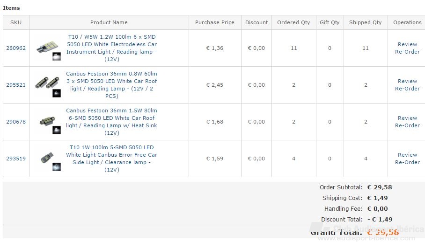425x242 pixels.
Task: Click Review for SKU 293519
Action: point(407,155)
